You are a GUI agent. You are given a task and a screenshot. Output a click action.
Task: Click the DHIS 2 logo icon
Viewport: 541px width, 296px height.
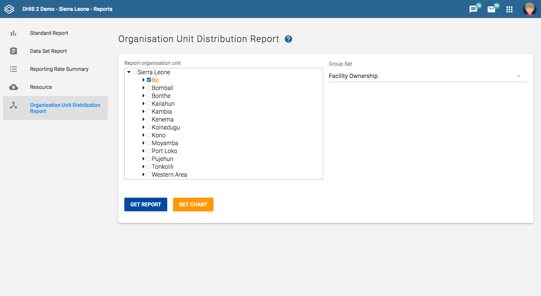[x=9, y=9]
